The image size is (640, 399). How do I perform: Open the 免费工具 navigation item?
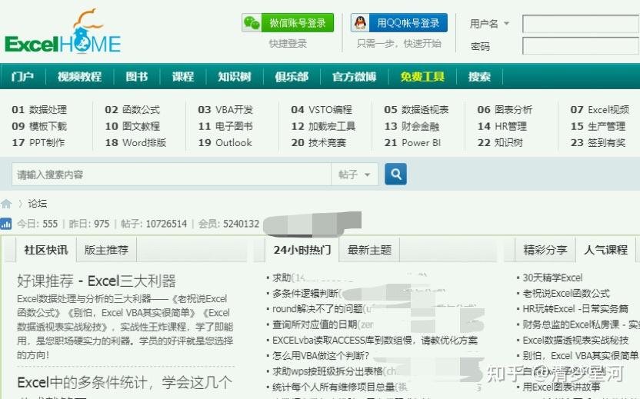[x=422, y=76]
